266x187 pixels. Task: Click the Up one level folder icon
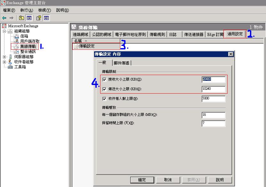[x=21, y=18]
